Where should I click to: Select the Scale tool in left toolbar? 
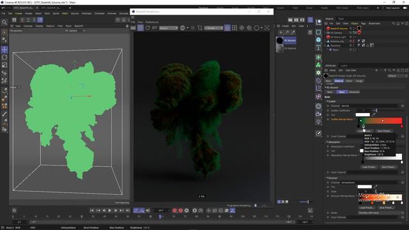click(x=4, y=65)
